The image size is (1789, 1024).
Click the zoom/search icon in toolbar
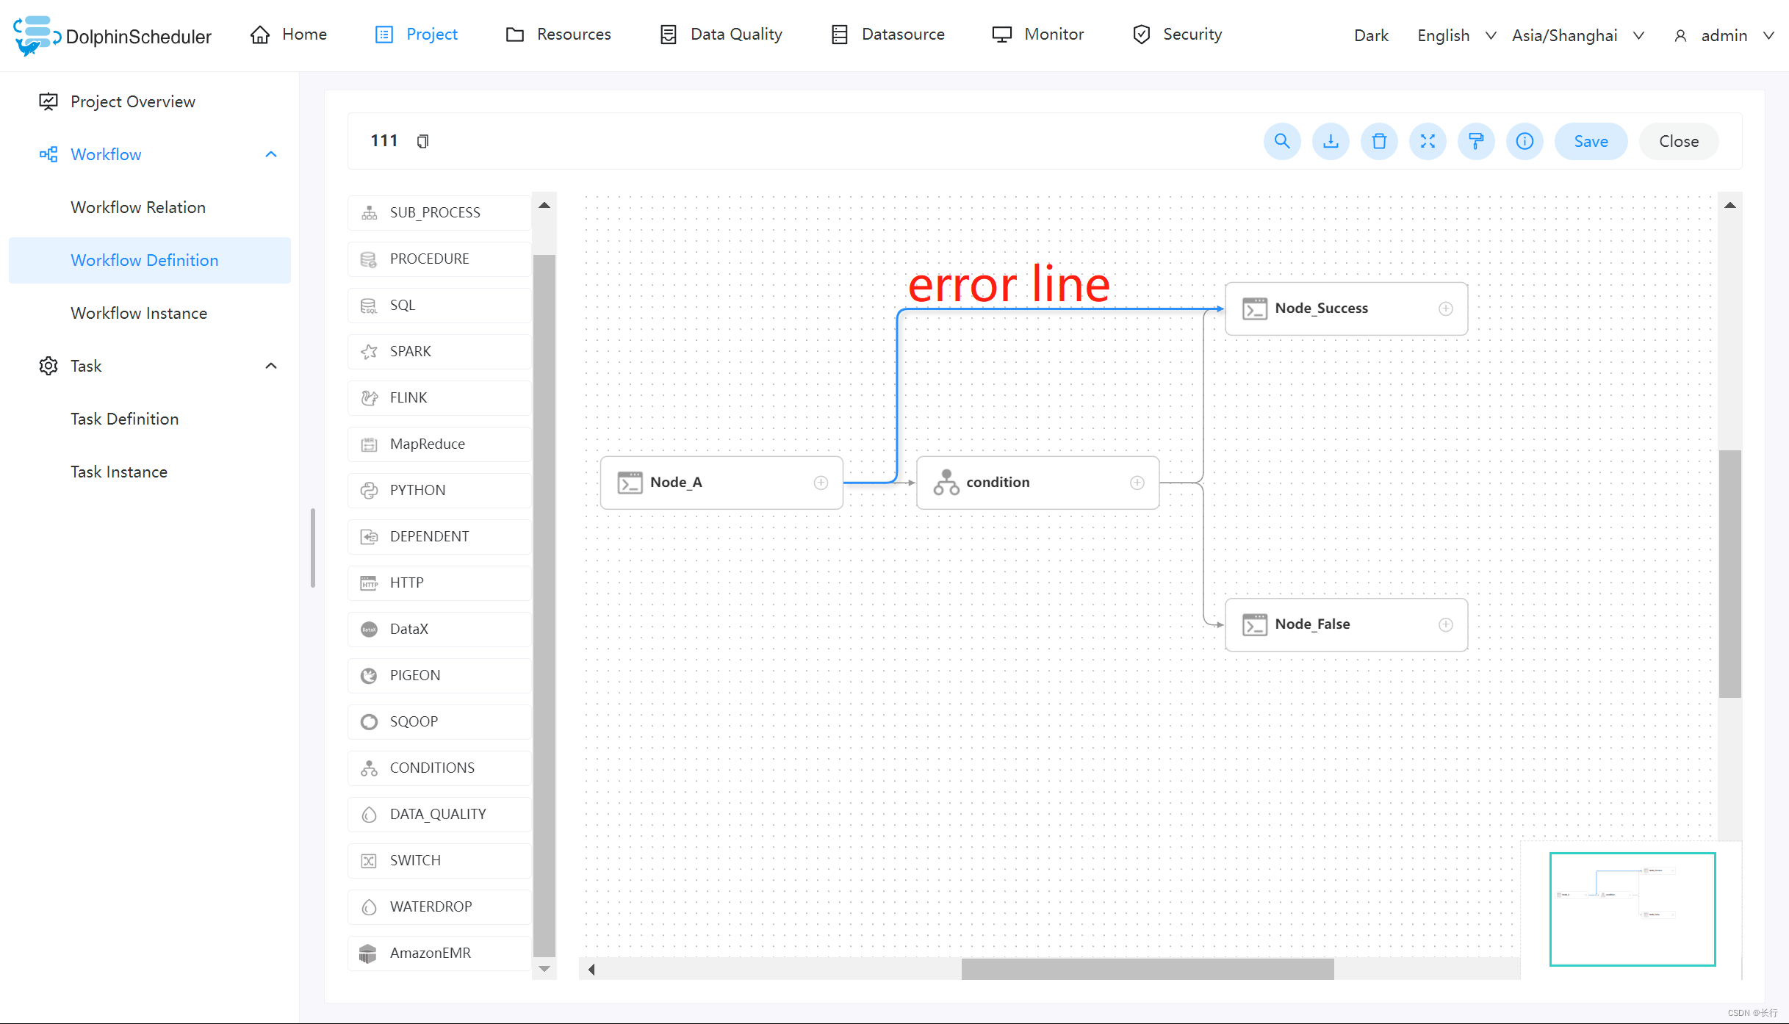tap(1281, 141)
